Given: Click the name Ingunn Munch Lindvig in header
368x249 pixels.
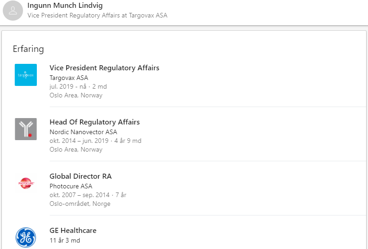Looking at the screenshot, I should 65,6.
